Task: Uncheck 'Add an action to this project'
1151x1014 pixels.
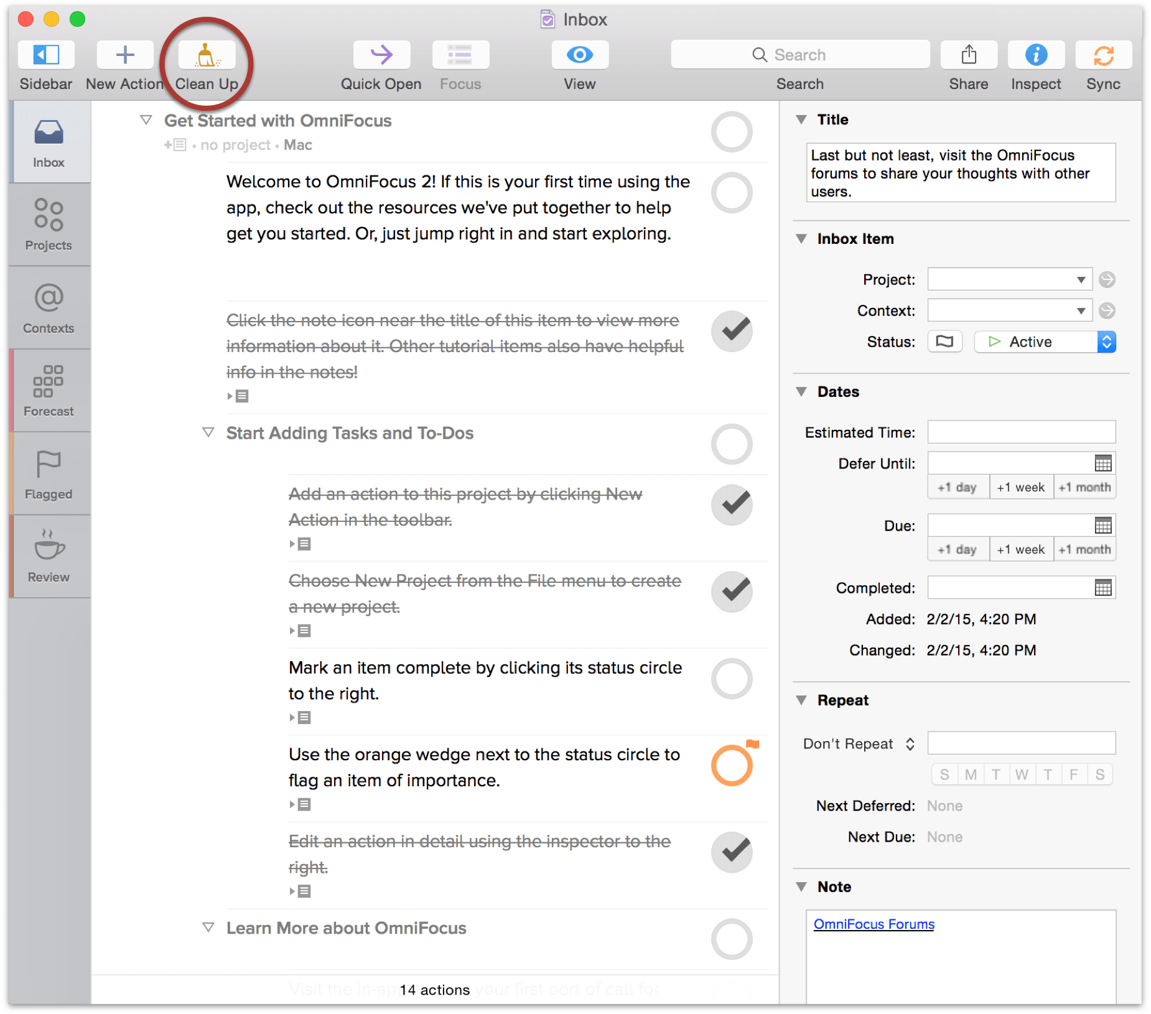Action: click(x=732, y=505)
